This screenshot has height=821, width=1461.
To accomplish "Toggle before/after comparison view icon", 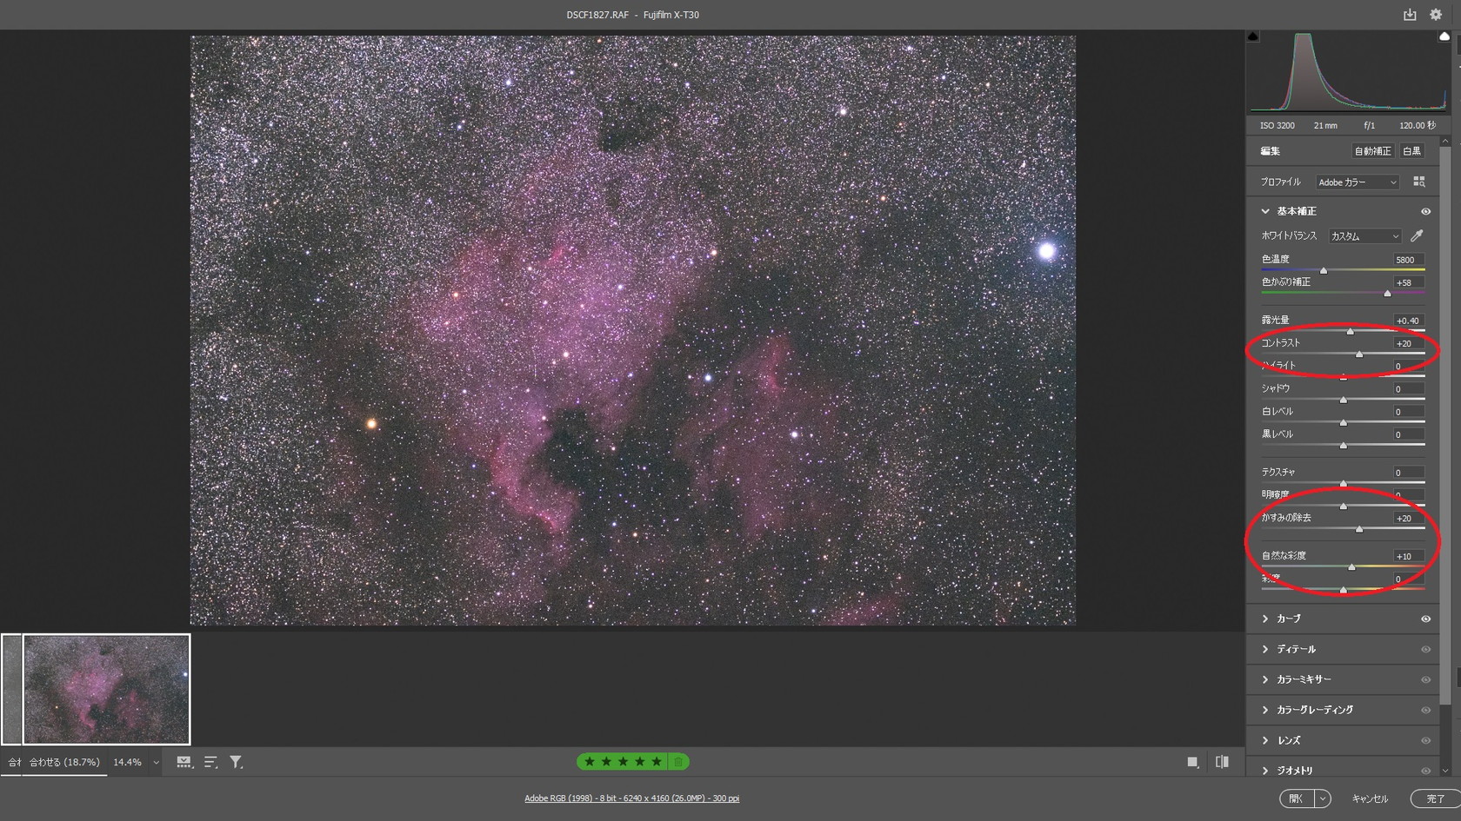I will (x=1222, y=762).
